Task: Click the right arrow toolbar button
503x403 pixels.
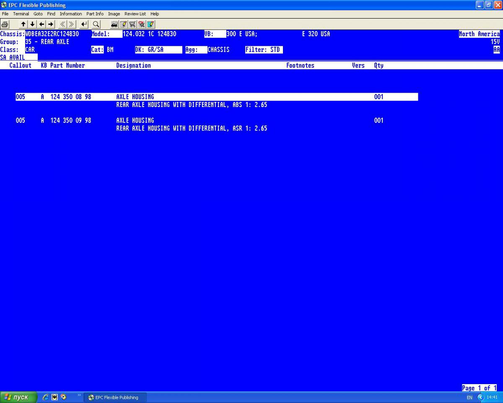Action: coord(50,24)
